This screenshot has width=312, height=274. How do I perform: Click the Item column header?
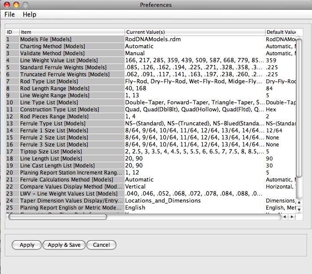[x=72, y=32]
